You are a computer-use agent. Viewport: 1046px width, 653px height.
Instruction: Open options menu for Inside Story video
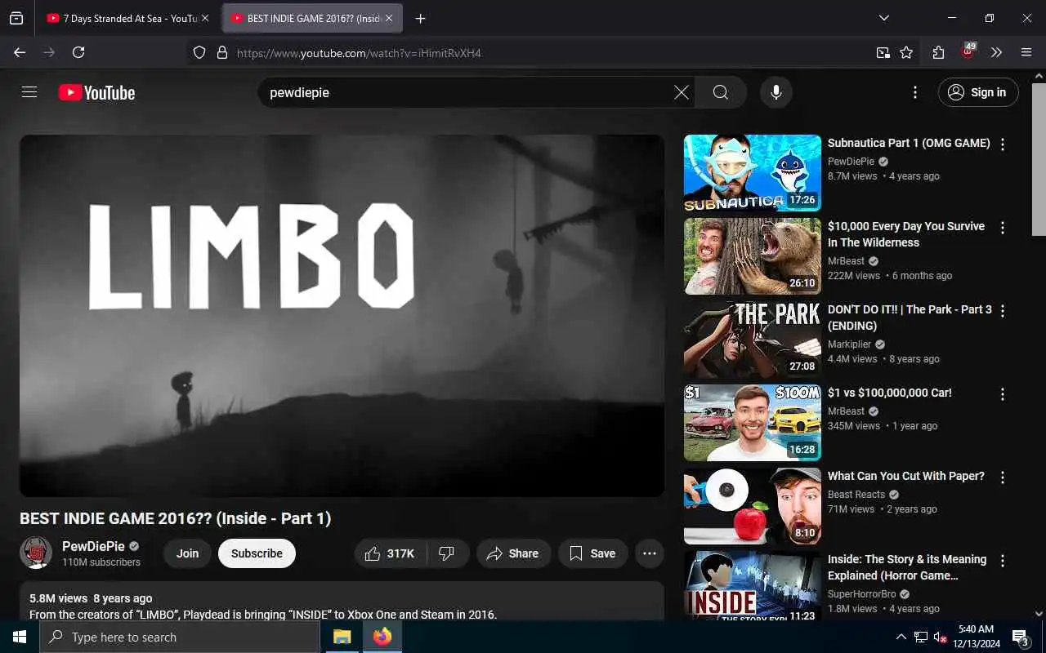(1003, 561)
